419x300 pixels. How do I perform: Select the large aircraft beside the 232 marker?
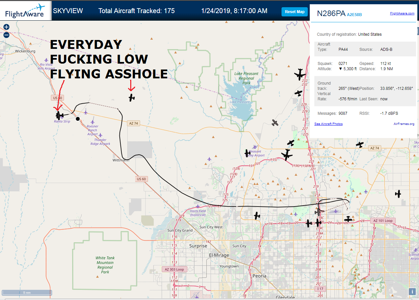(x=300, y=74)
